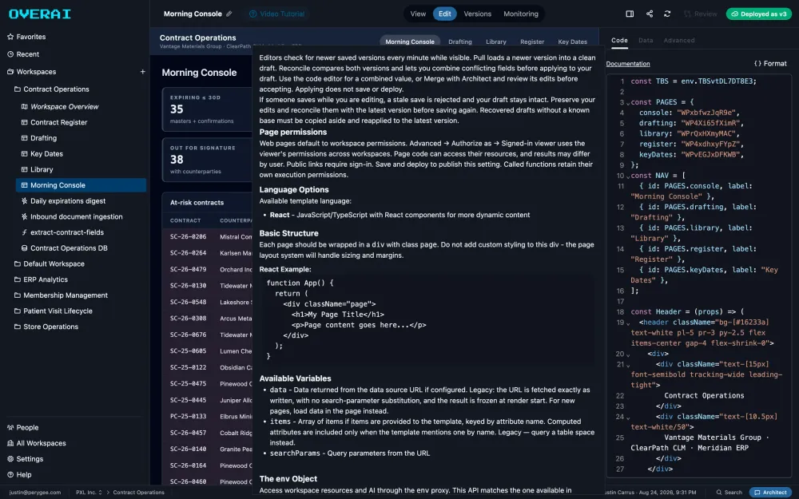799x499 pixels.
Task: Click the share icon in the top bar
Action: (649, 14)
